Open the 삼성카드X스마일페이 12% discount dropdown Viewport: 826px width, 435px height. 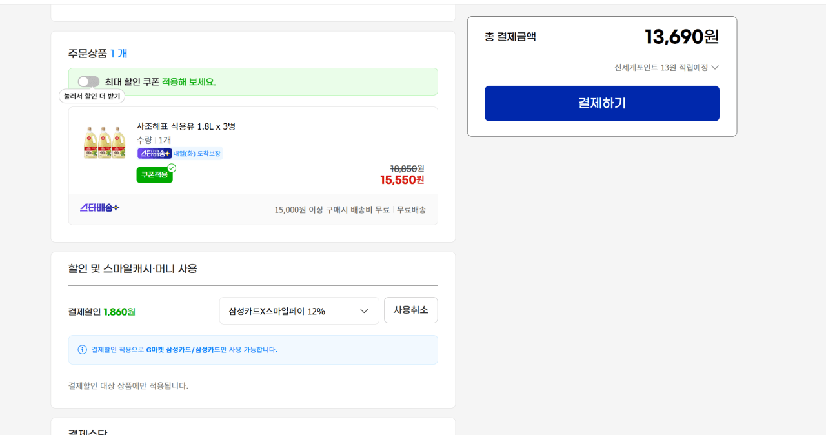pyautogui.click(x=299, y=310)
